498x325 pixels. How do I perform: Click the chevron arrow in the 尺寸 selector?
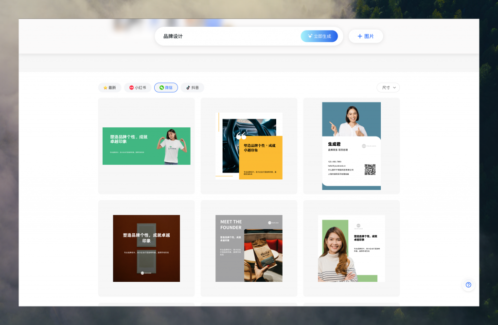pyautogui.click(x=394, y=87)
